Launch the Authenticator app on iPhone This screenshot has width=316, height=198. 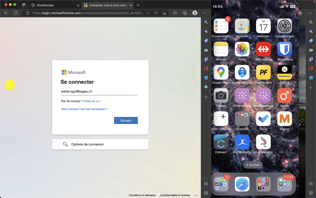(x=242, y=73)
